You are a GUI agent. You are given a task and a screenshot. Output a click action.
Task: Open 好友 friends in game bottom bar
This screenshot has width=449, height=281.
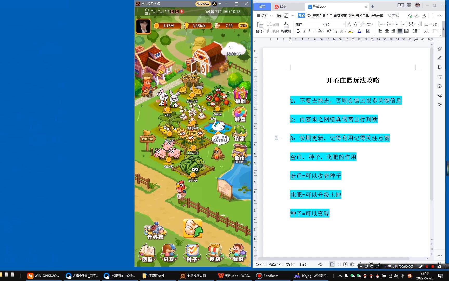click(169, 253)
